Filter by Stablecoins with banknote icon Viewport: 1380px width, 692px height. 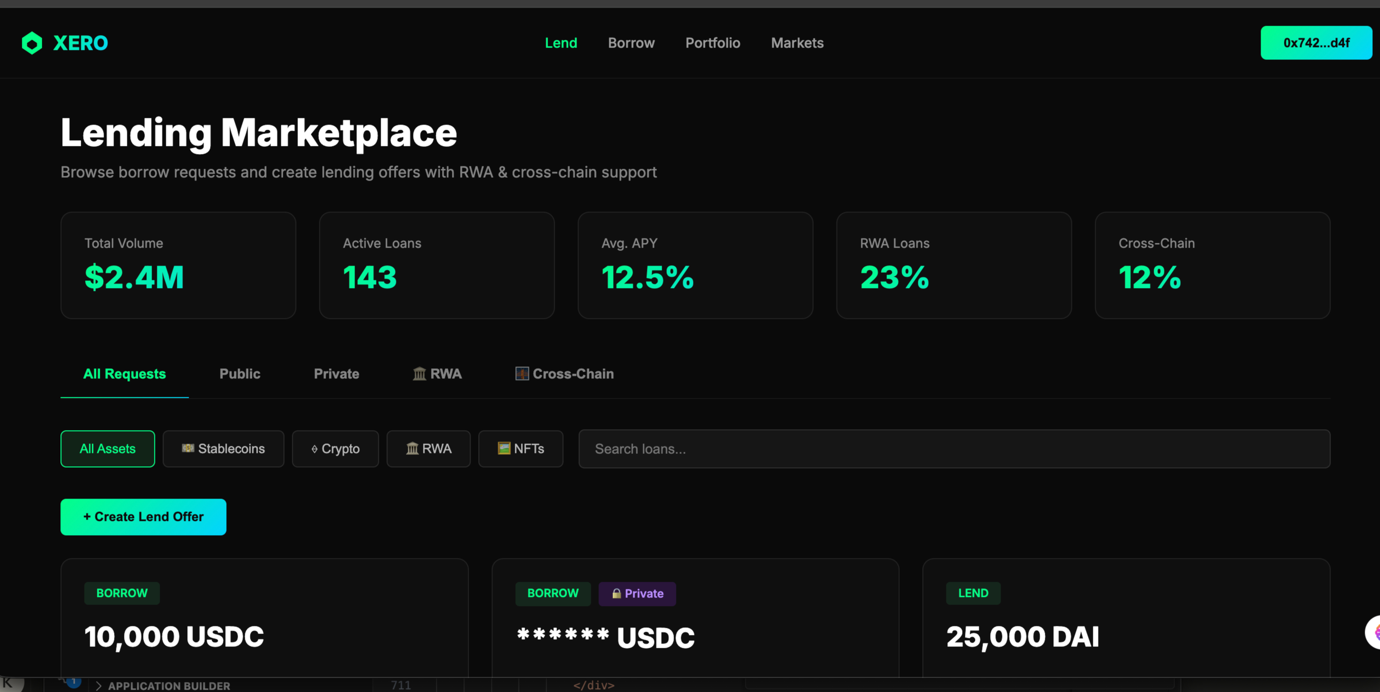(223, 449)
